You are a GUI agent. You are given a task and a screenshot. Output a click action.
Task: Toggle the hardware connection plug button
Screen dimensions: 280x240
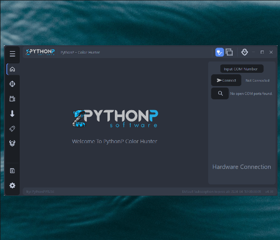click(x=219, y=52)
